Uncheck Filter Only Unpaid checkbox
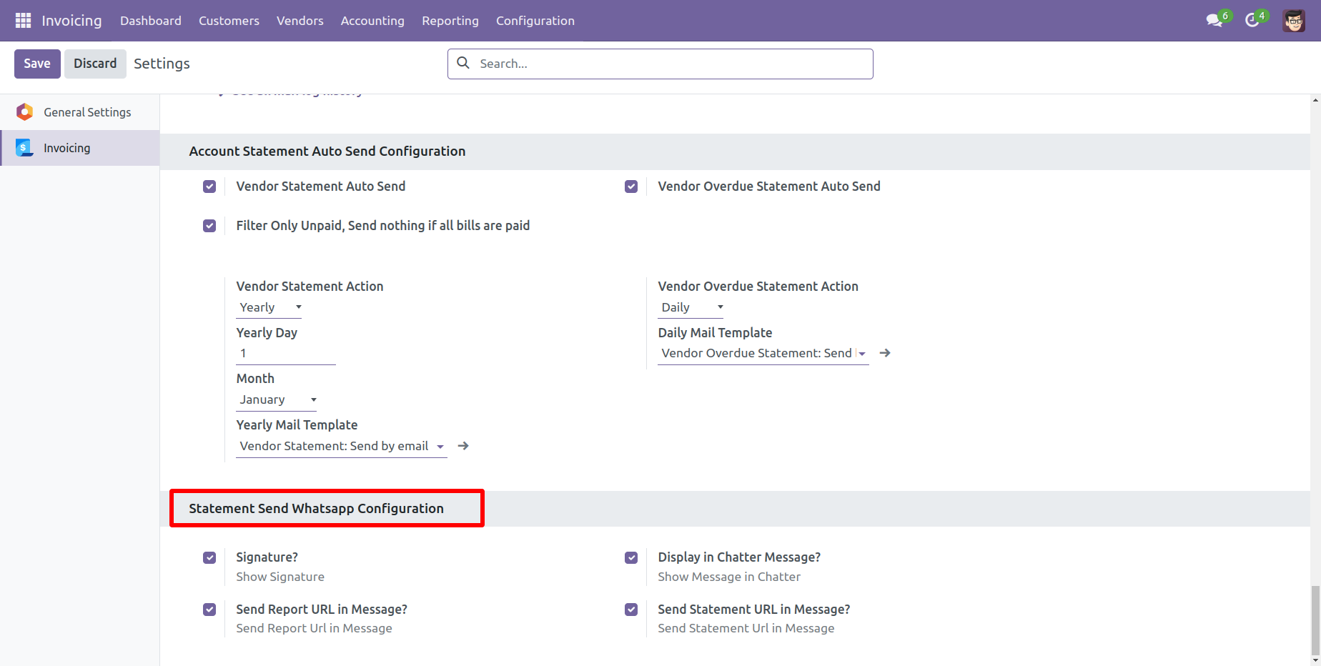Image resolution: width=1321 pixels, height=666 pixels. [x=209, y=226]
